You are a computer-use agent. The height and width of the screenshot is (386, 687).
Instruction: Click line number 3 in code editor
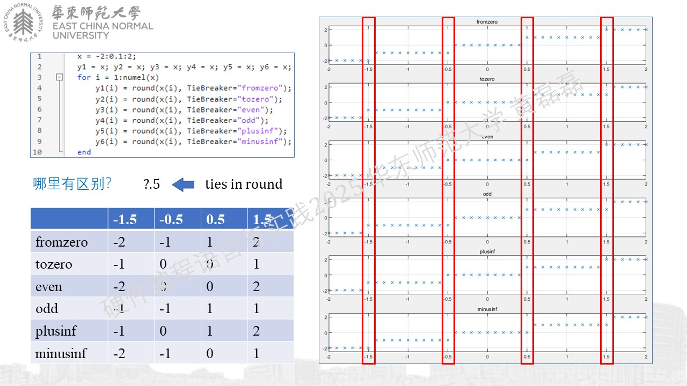39,77
